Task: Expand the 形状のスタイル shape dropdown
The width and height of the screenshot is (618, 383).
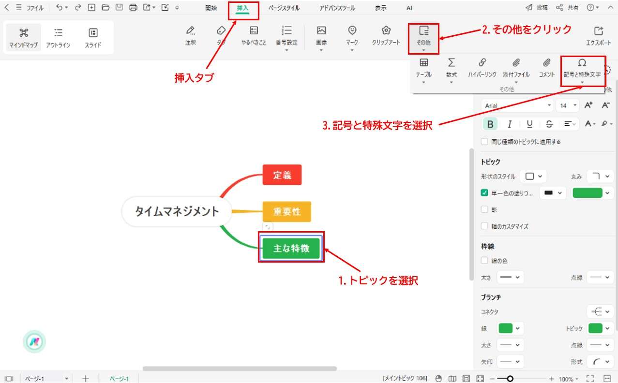Action: click(533, 177)
